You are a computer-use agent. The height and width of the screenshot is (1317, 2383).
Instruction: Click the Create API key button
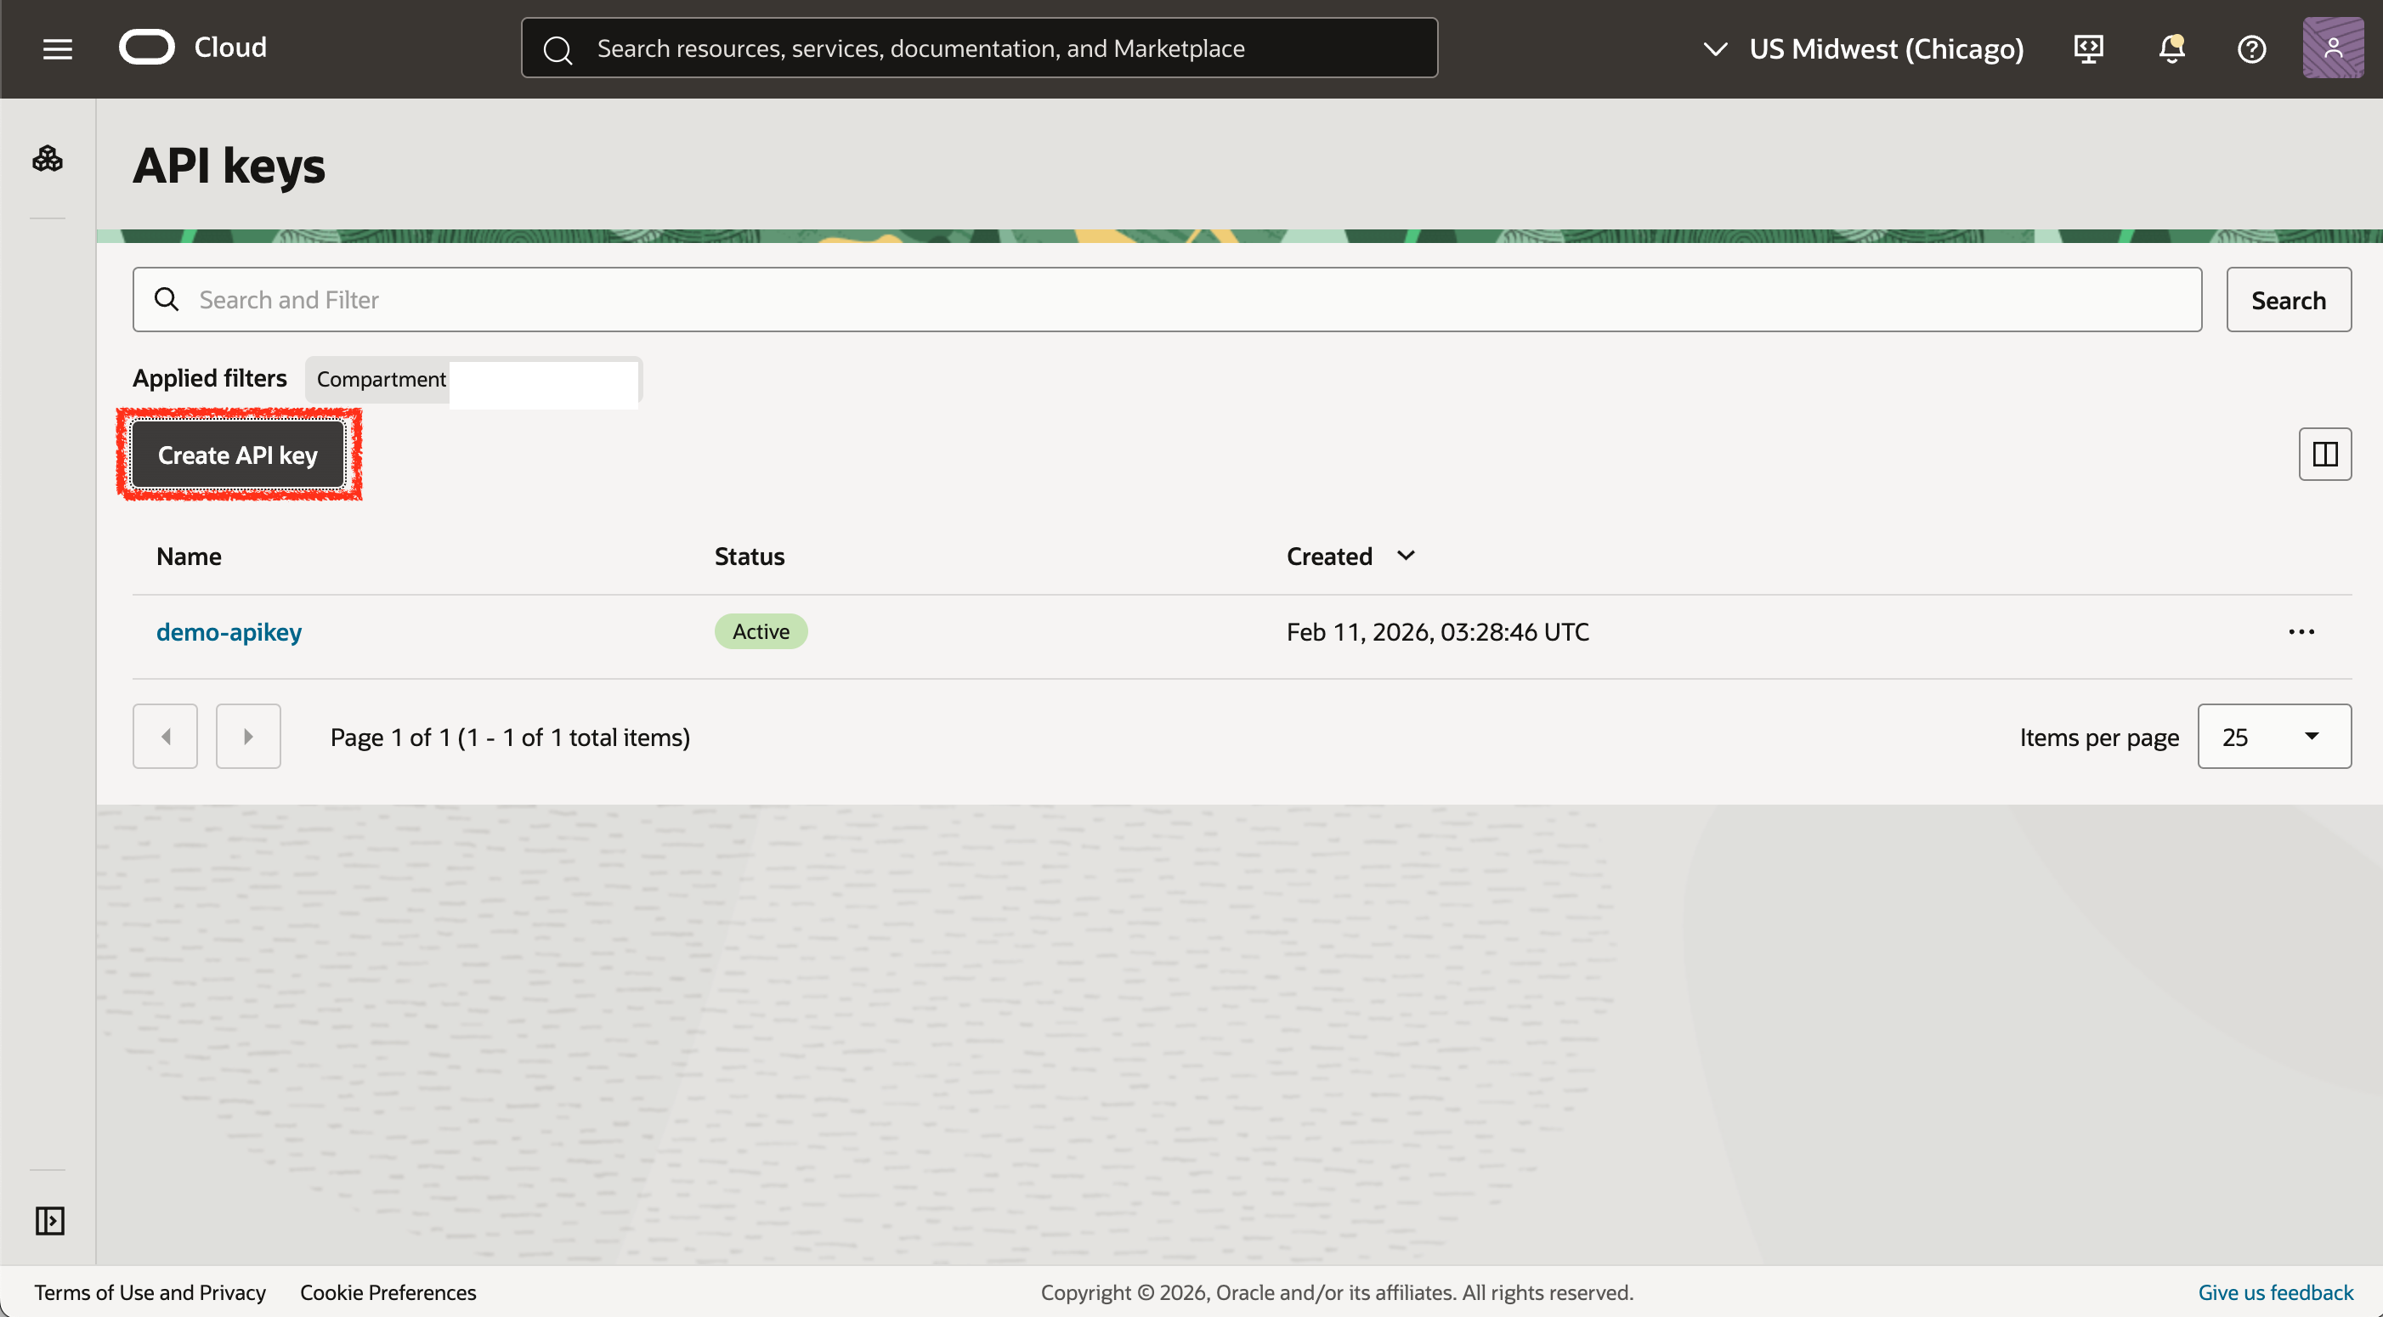[x=238, y=454]
